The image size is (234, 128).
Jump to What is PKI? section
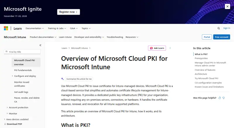point(201,54)
